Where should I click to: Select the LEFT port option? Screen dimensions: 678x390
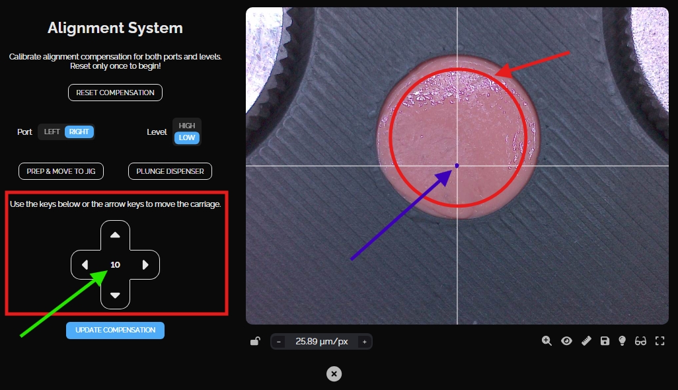(52, 132)
